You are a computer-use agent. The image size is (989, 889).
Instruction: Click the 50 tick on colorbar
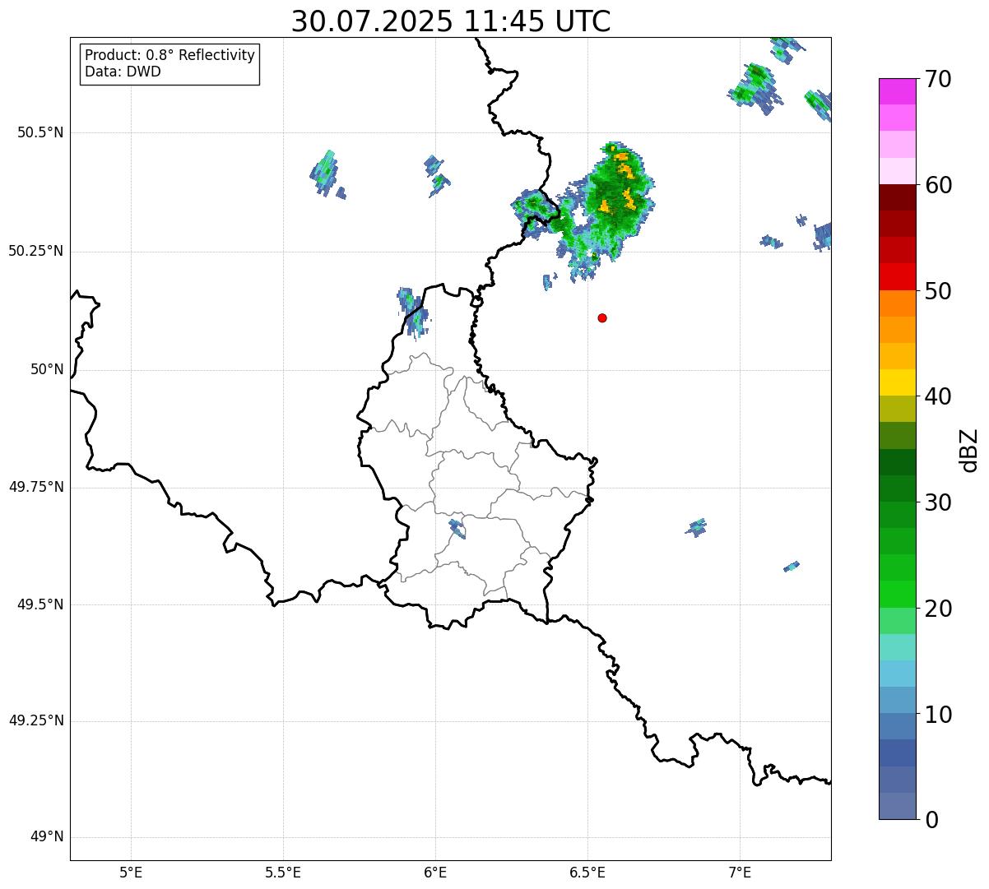pos(938,291)
